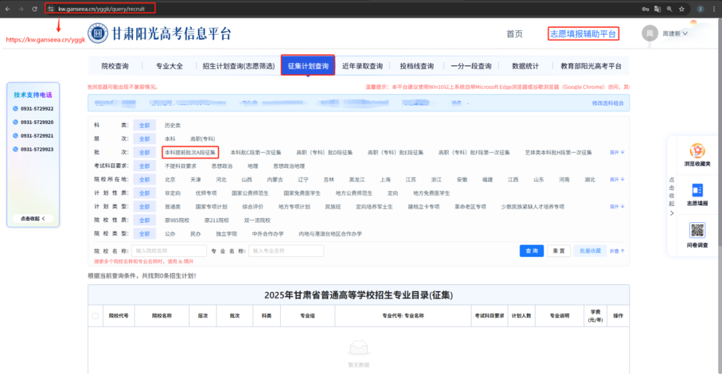Open Chrome three-dot menu
This screenshot has width=722, height=374.
(x=714, y=9)
